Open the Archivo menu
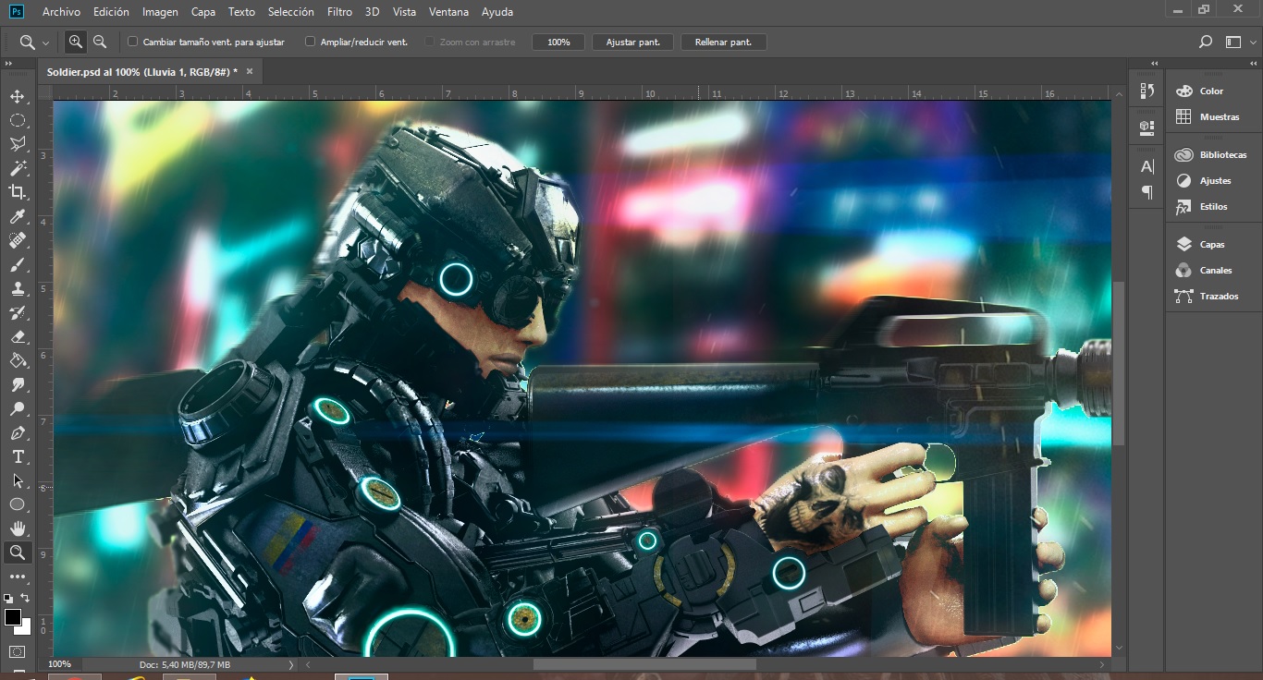1263x680 pixels. tap(61, 12)
